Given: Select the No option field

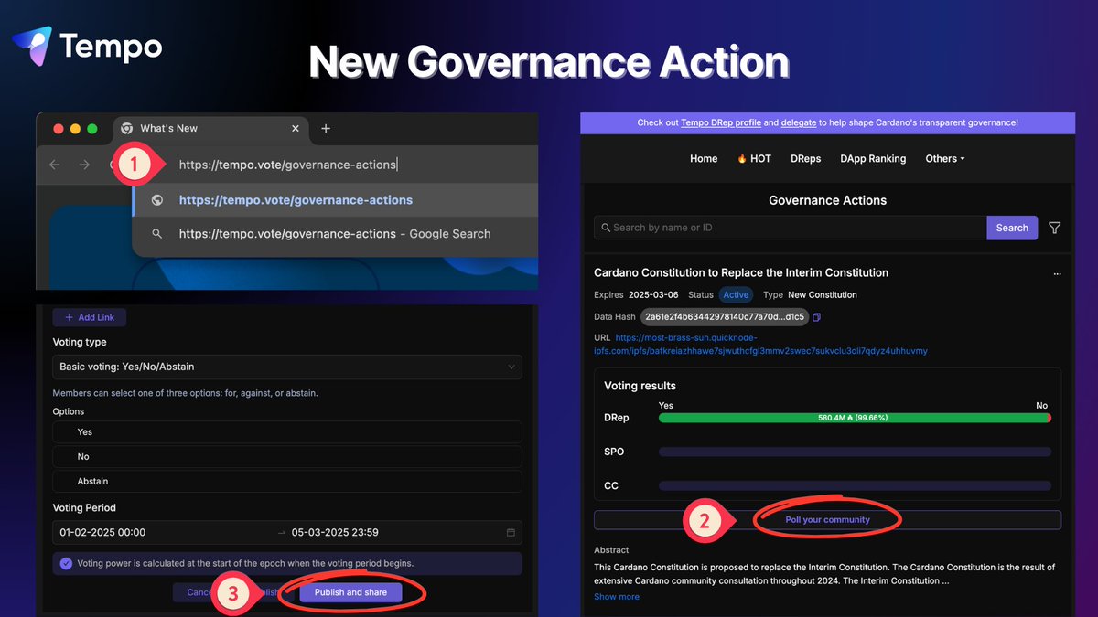Looking at the screenshot, I should (287, 457).
